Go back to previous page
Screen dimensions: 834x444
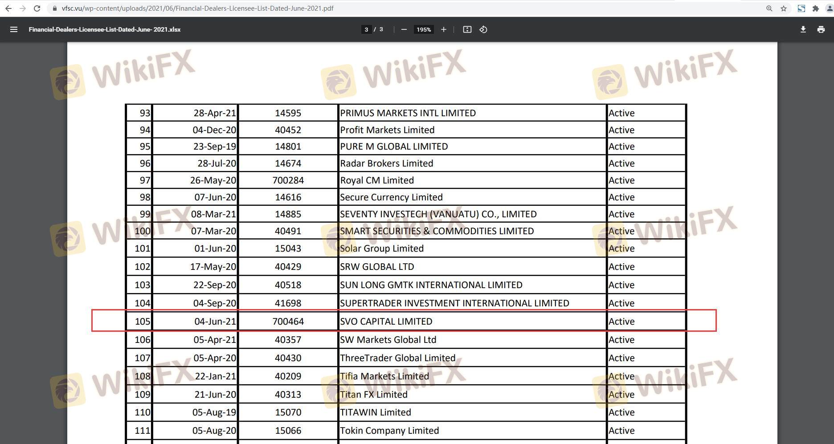(8, 8)
